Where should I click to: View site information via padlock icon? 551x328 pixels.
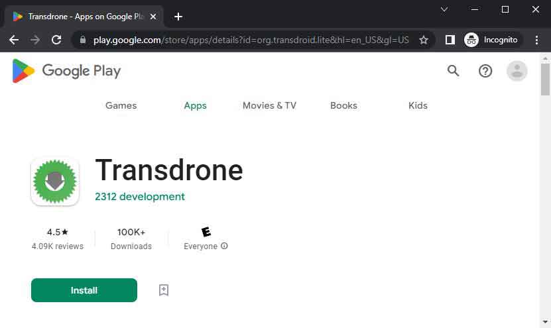[83, 40]
